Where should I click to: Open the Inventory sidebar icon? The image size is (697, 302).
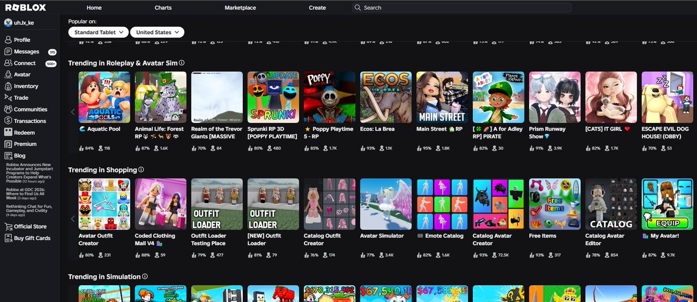(x=8, y=86)
